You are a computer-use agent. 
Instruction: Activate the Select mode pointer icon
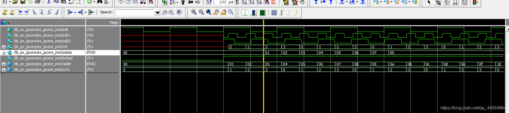point(429,2)
